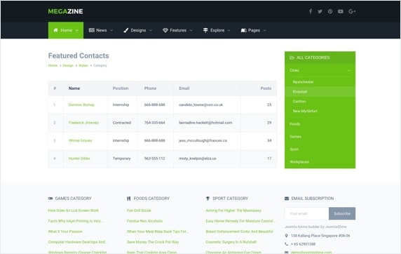Click the folder icon beside All Categories

pyautogui.click(x=292, y=58)
